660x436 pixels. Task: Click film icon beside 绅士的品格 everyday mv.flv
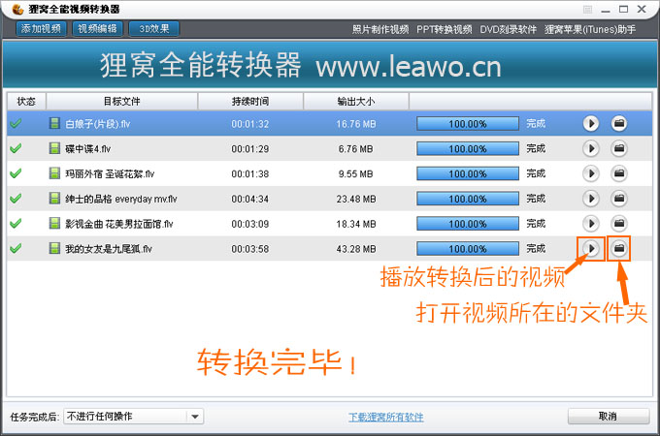point(54,199)
